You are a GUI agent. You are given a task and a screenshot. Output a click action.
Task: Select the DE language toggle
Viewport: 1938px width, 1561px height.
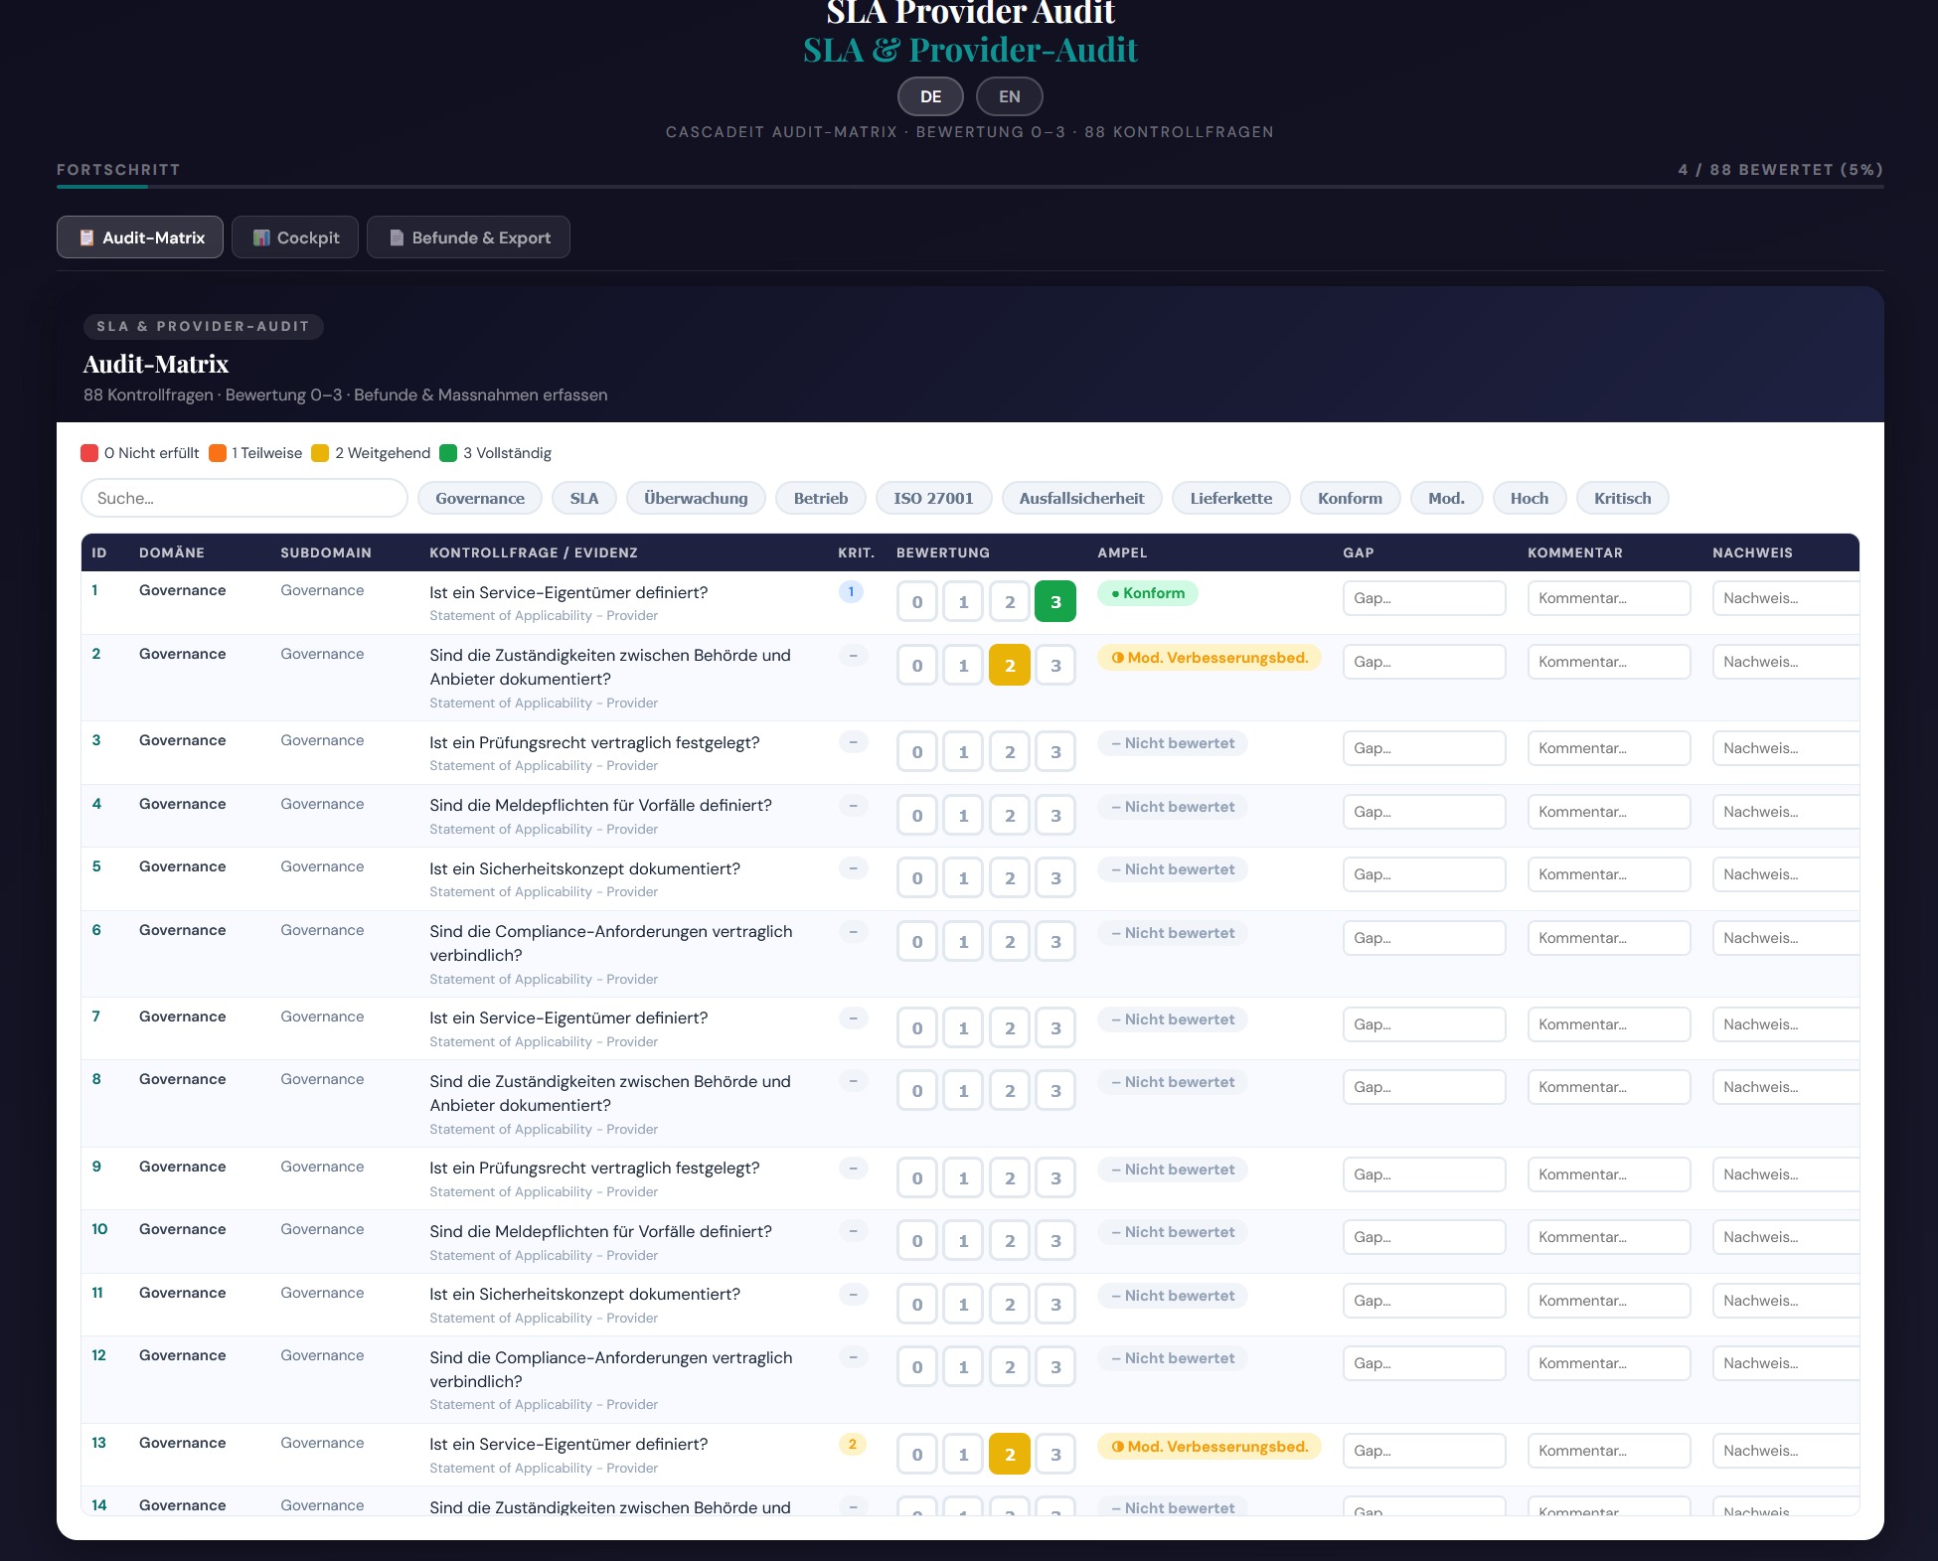[x=930, y=96]
